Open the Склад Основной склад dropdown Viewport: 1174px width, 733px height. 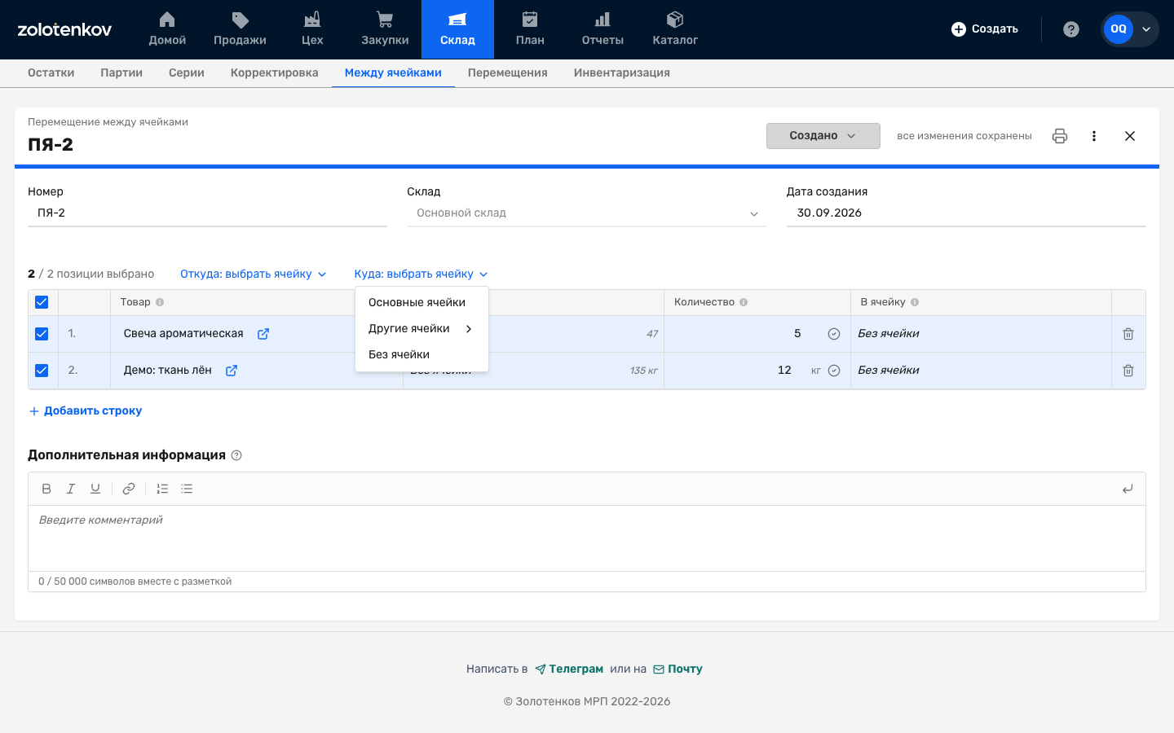[x=587, y=213]
